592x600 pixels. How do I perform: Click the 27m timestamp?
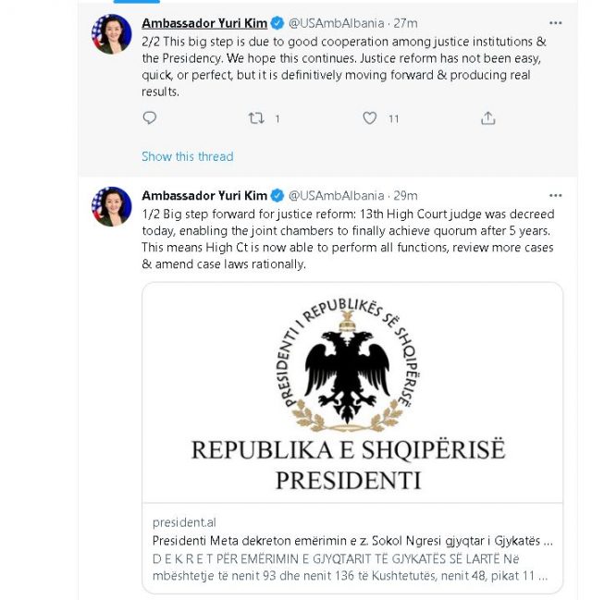405,22
